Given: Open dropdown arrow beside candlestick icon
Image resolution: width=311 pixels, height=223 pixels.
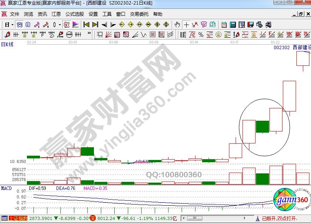Looking at the screenshot, I should [59, 25].
